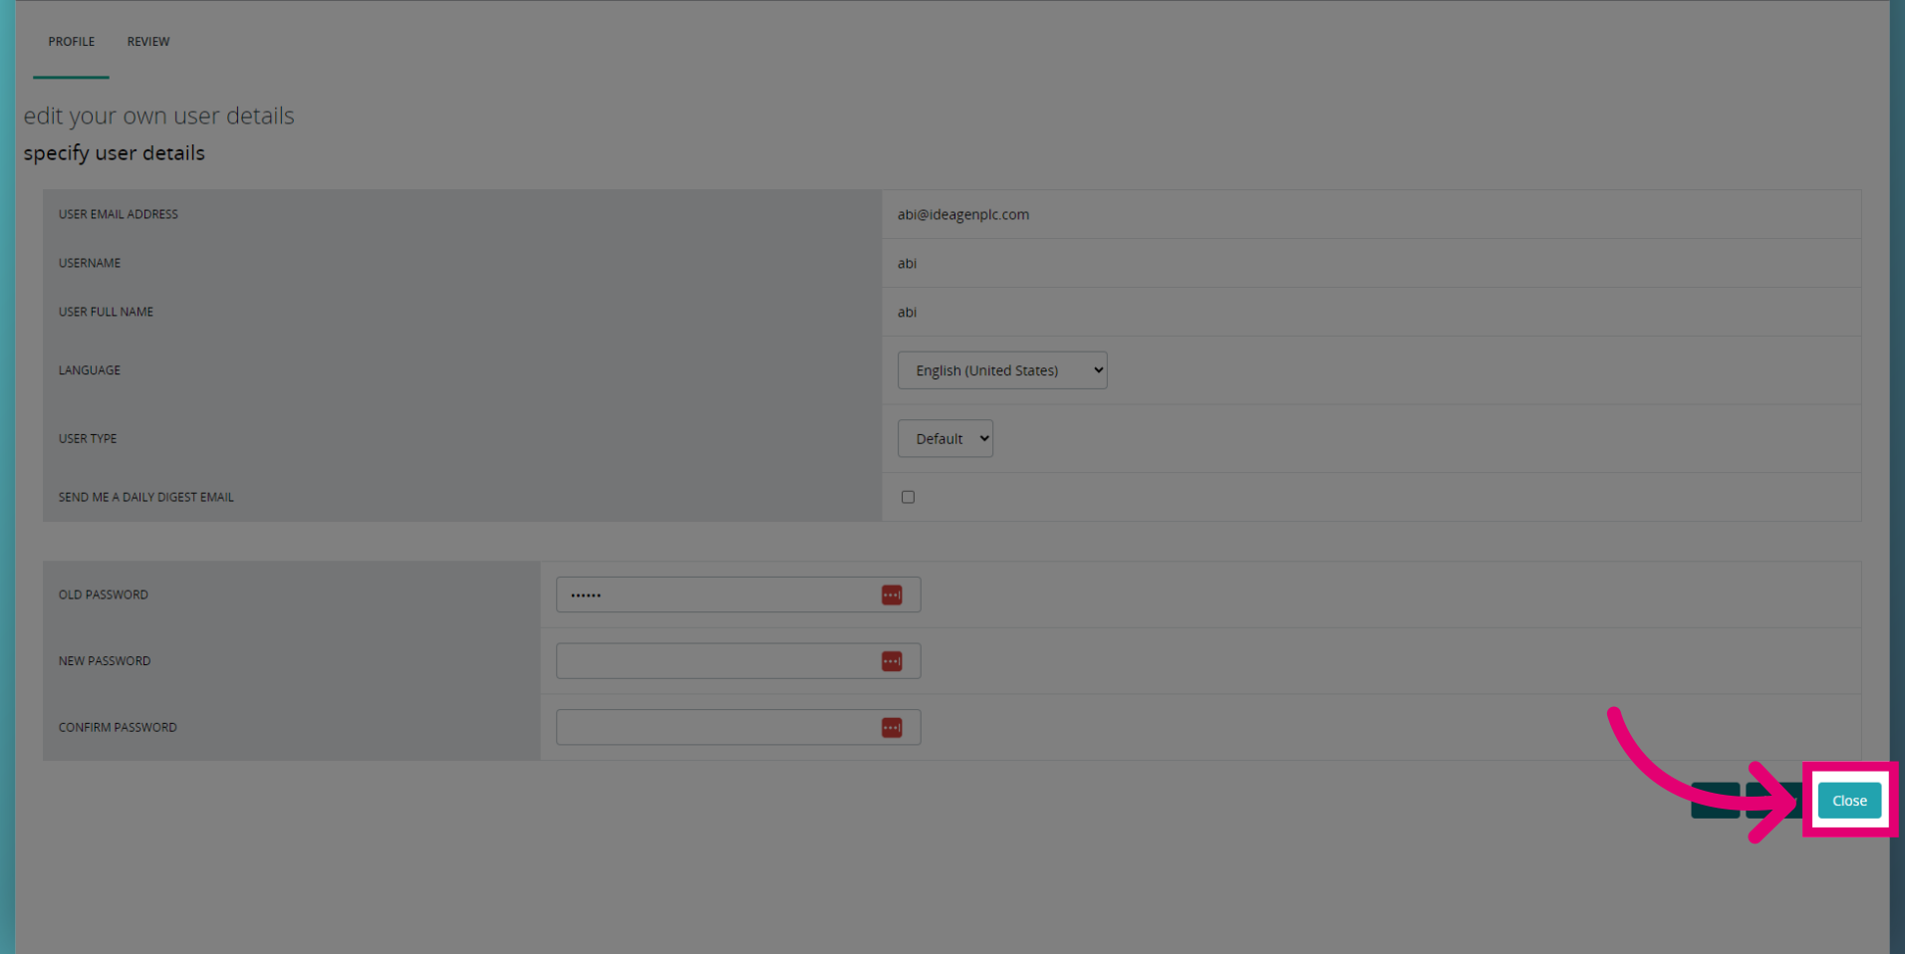Select the email abi@ideagenplc.com
Image resolution: width=1905 pixels, height=954 pixels.
point(963,214)
